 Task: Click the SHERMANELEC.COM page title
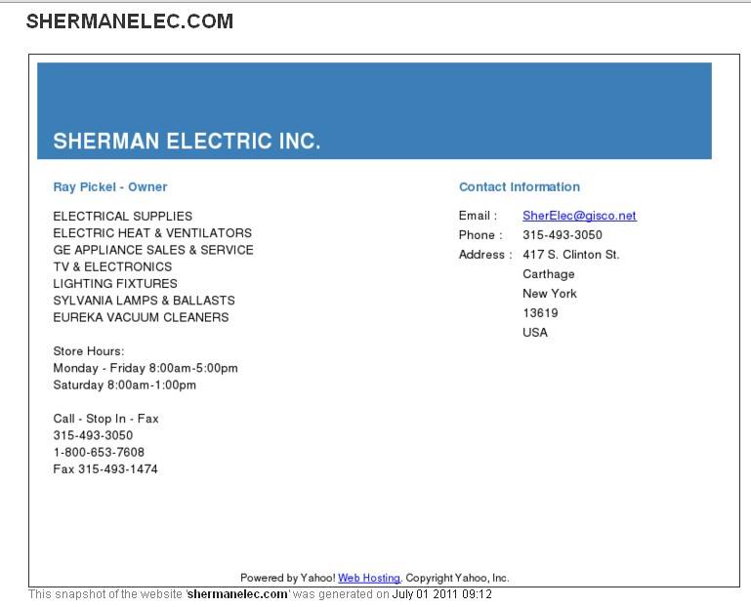tap(130, 20)
